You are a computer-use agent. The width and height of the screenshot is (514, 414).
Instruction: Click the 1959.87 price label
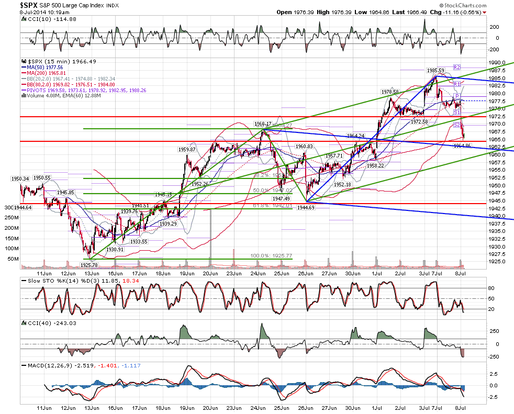(x=187, y=149)
